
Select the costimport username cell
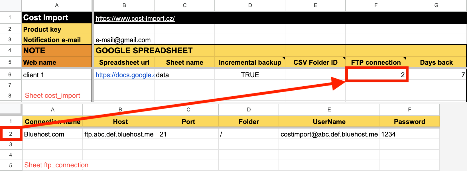329,134
